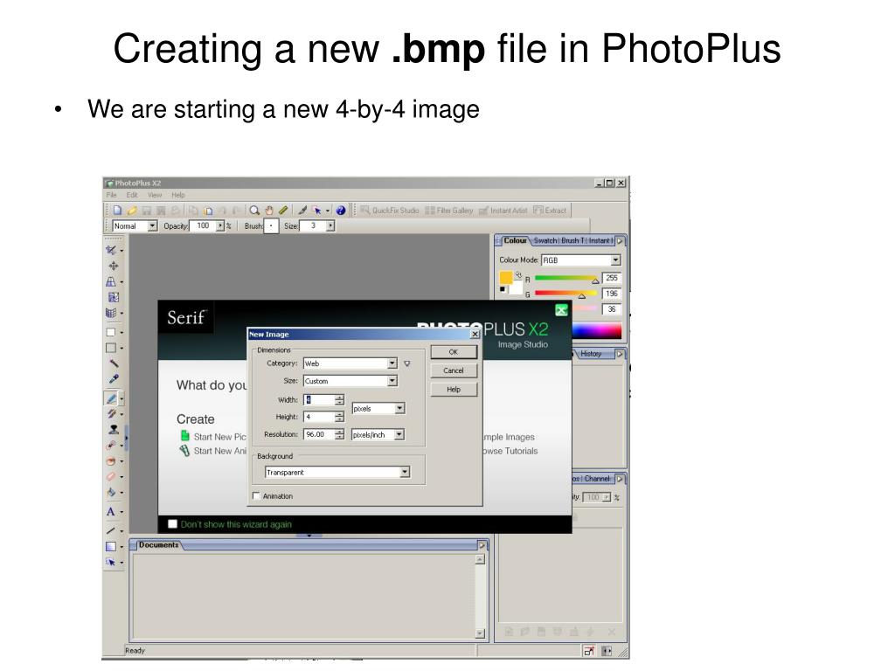Click the Filter Gallery toolbar button
The height and width of the screenshot is (671, 895).
click(x=449, y=211)
